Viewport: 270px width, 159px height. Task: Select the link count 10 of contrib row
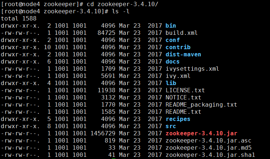(x=47, y=47)
